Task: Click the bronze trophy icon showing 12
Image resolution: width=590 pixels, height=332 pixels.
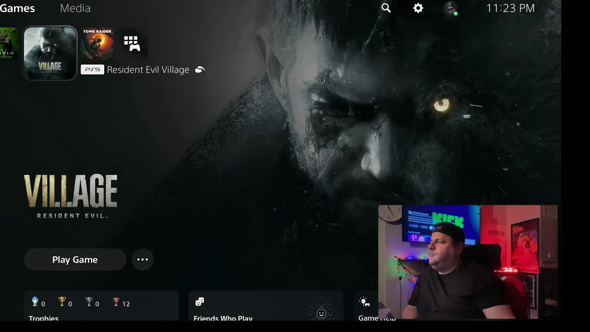Action: [116, 302]
